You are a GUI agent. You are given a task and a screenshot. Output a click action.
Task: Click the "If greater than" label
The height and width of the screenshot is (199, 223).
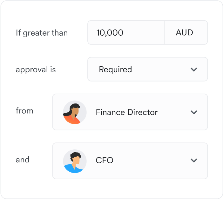(42, 33)
